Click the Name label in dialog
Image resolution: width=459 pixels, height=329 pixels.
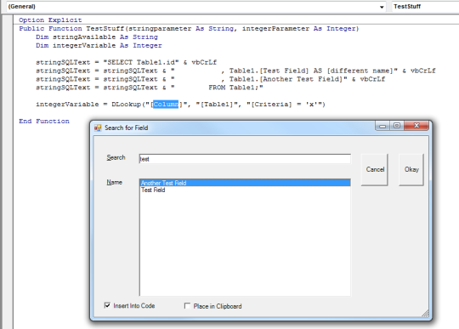click(x=114, y=182)
